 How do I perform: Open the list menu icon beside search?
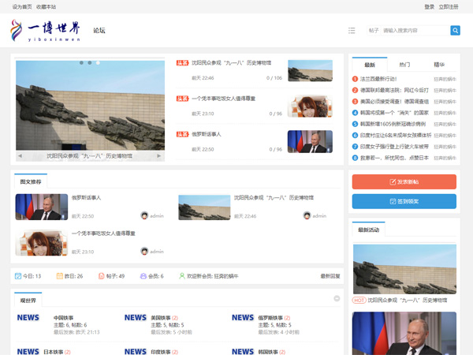tap(352, 31)
